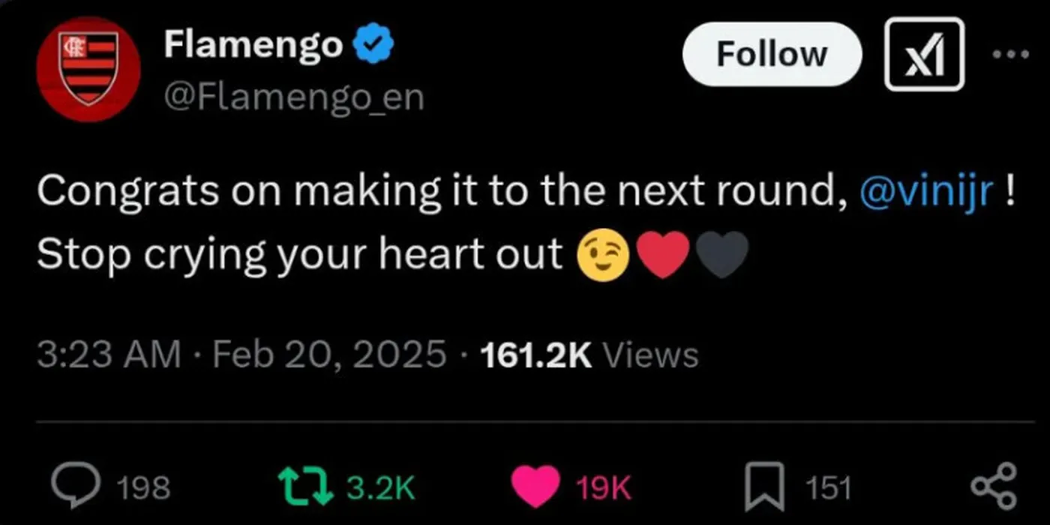Open the @vinijr mention link
This screenshot has height=525, width=1050.
[x=927, y=193]
